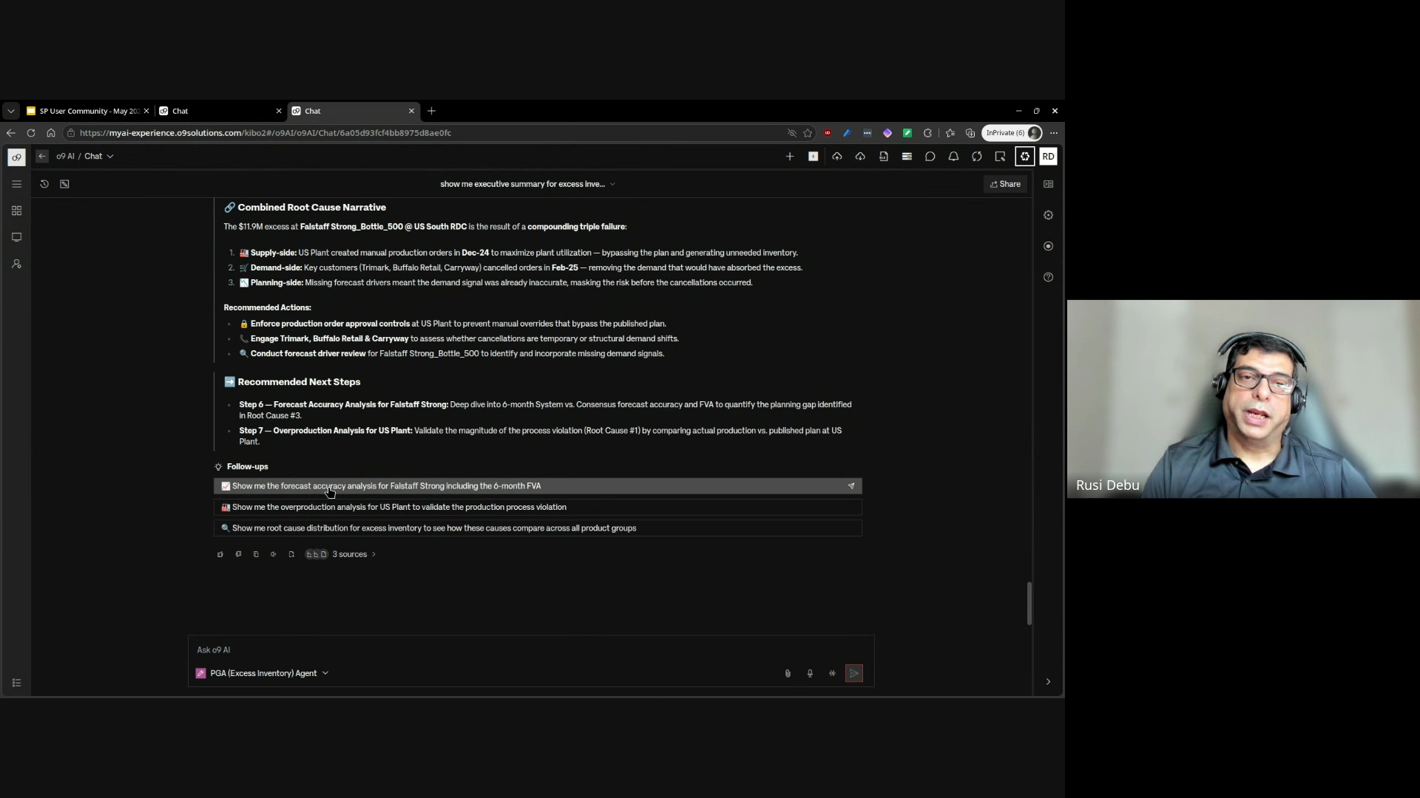This screenshot has height=798, width=1420.
Task: Click the send message button
Action: (x=854, y=673)
